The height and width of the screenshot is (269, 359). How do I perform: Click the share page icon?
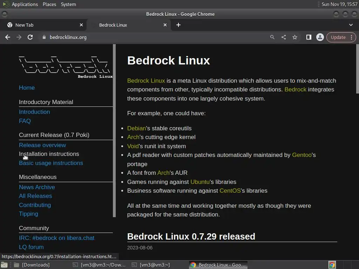click(284, 37)
